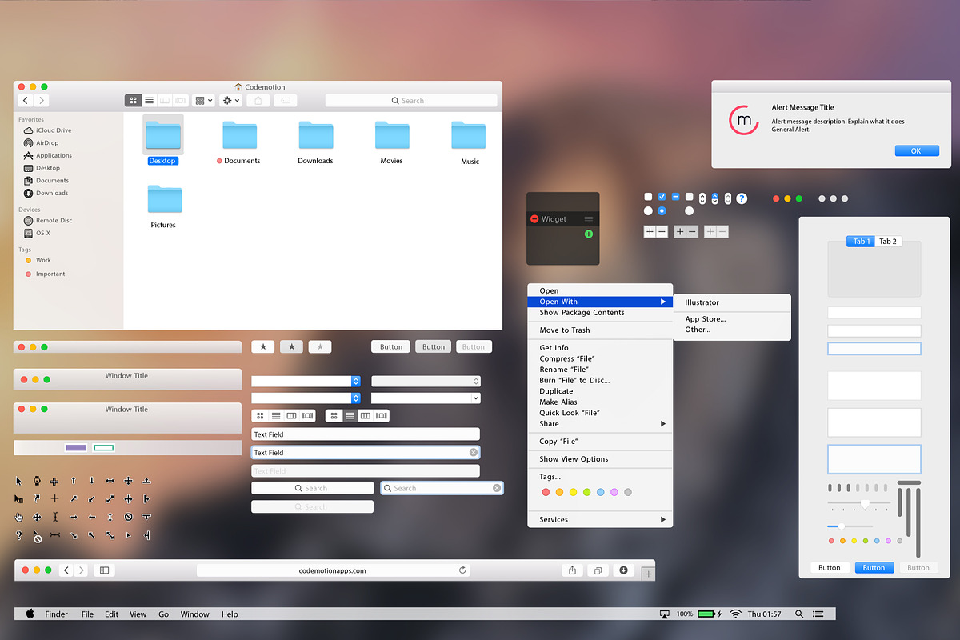Viewport: 960px width, 640px height.
Task: Switch Finder to column view
Action: point(165,101)
